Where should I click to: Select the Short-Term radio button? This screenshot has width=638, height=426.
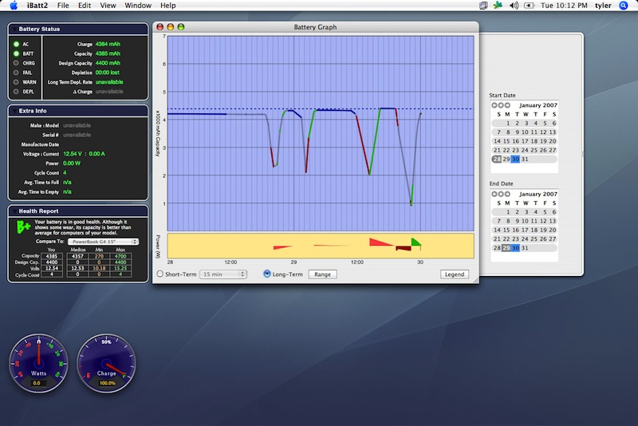(160, 274)
